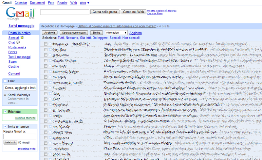
Task: Open the Chat folder link in the sidebar
Action: coord(11,42)
